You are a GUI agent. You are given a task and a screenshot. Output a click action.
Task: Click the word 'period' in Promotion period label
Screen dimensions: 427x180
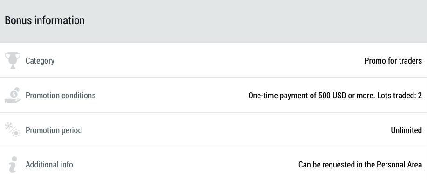point(72,130)
